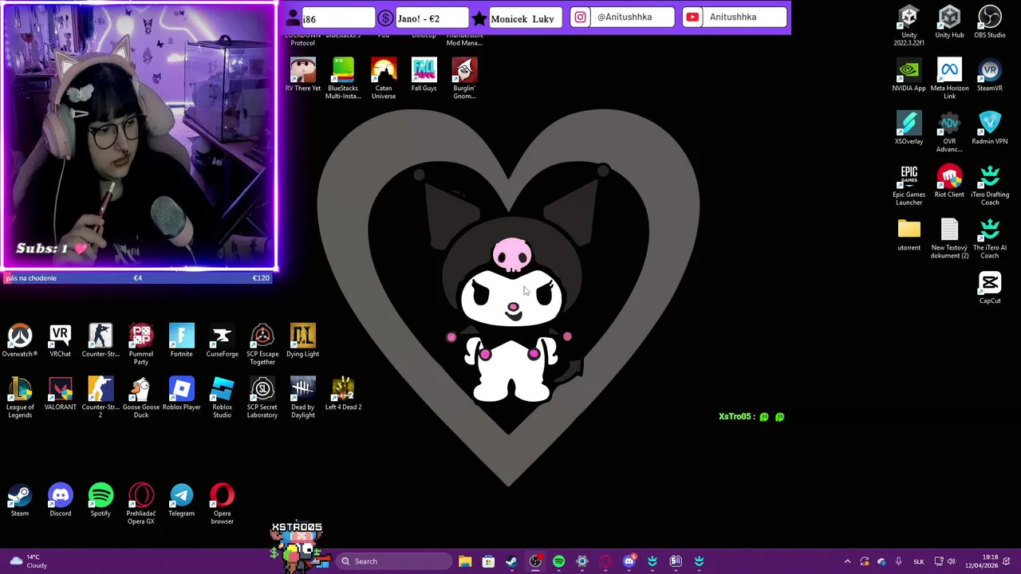Launch SteamVR from the desktop
This screenshot has width=1021, height=574.
pyautogui.click(x=989, y=75)
